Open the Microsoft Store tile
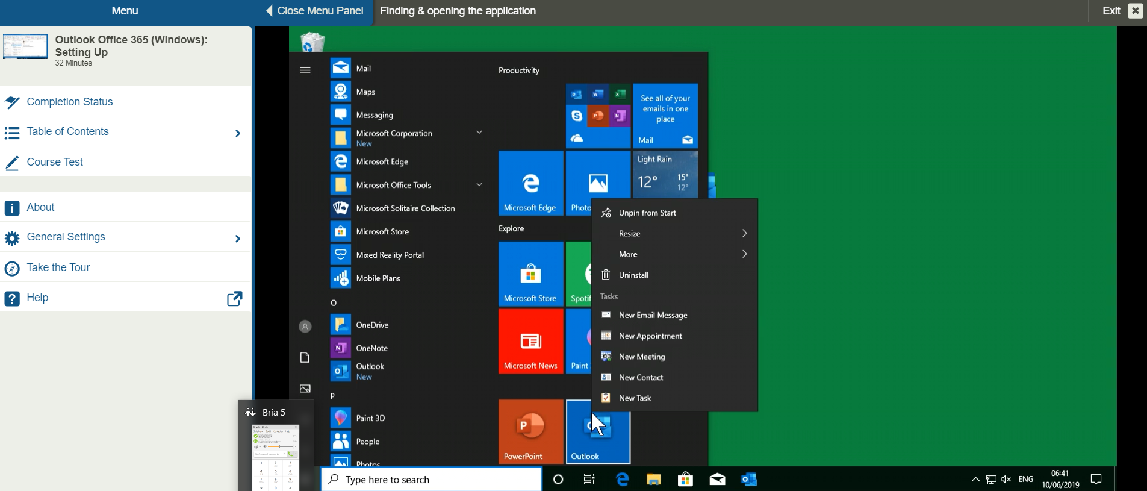 pos(530,274)
